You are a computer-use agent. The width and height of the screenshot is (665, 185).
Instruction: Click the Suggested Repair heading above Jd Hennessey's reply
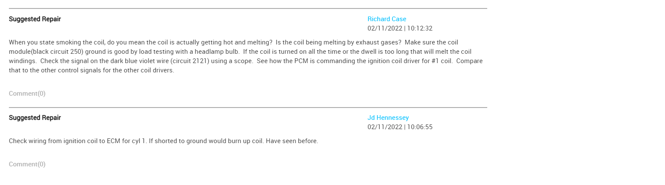(x=35, y=118)
